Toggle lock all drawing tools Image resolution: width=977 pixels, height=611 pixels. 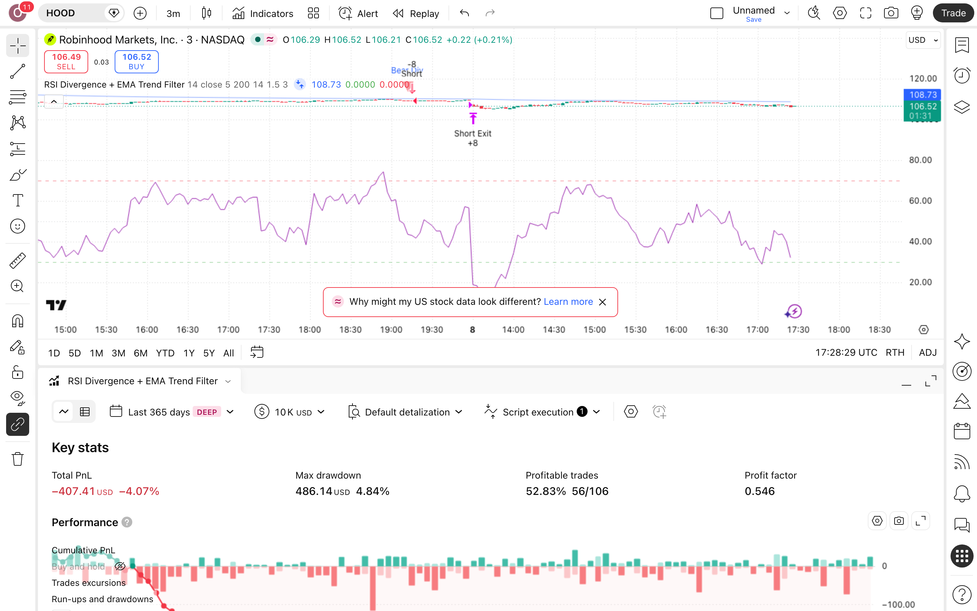coord(17,372)
